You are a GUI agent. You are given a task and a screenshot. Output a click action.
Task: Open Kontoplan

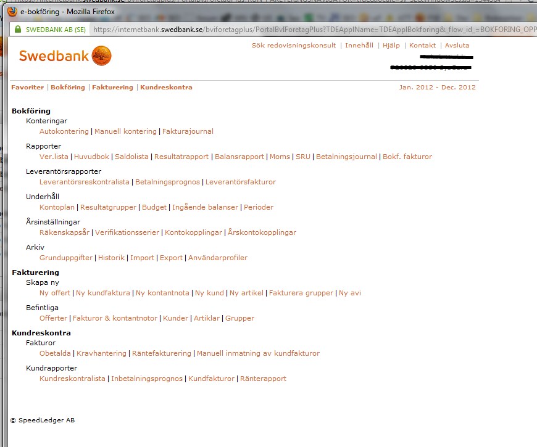[x=57, y=207]
